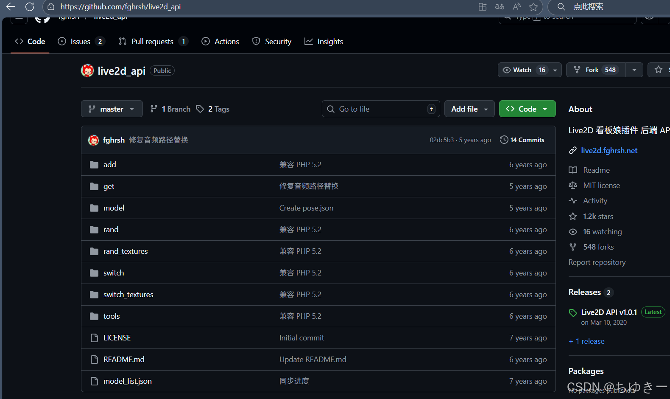The width and height of the screenshot is (670, 399).
Task: Click the apps grid icon in address bar
Action: point(483,7)
